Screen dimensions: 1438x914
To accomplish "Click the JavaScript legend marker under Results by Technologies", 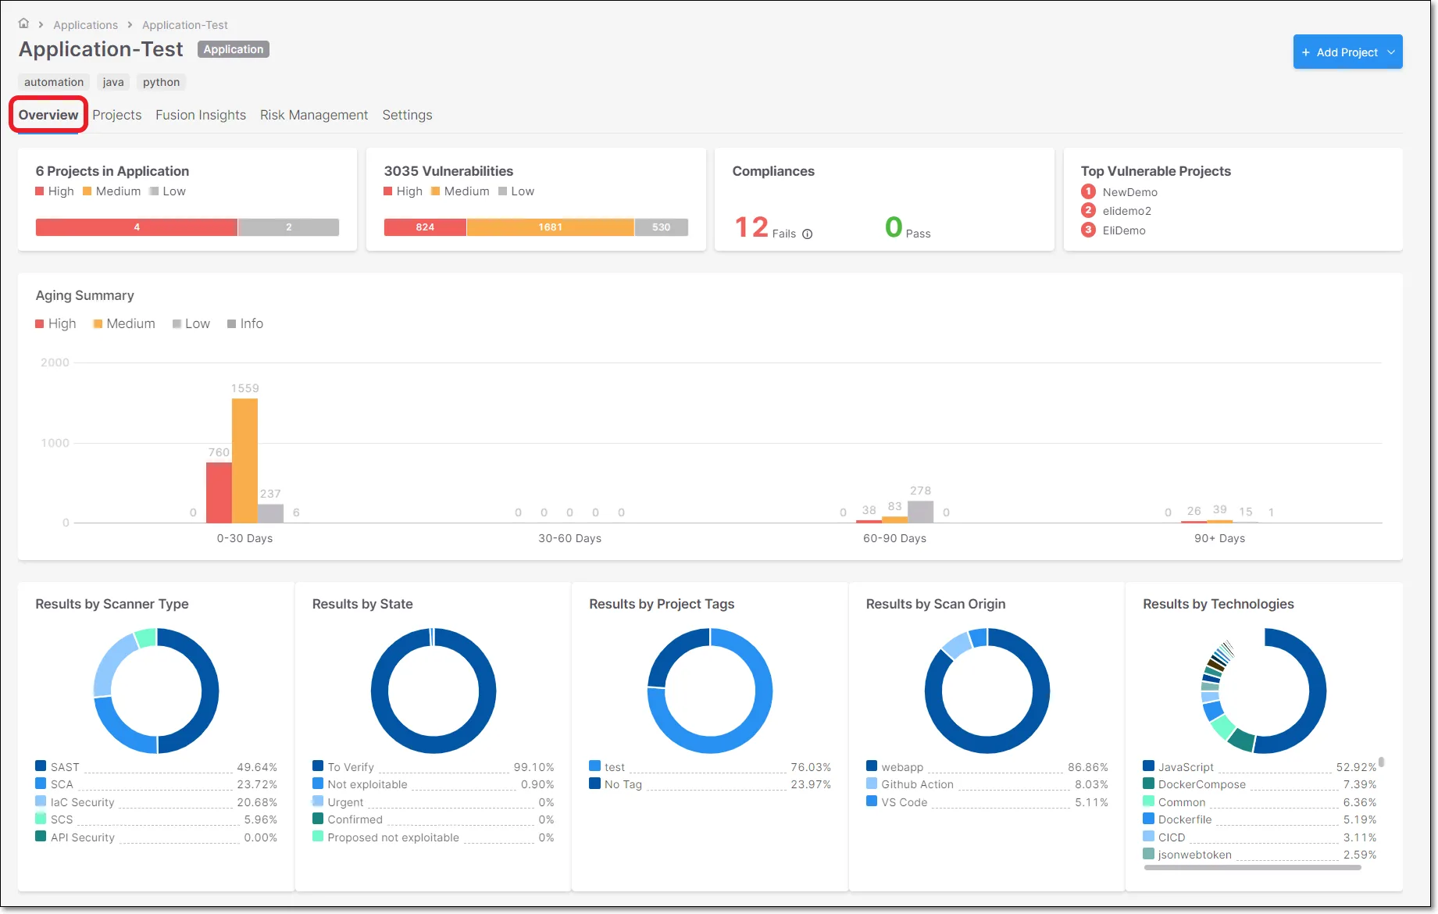I will click(1148, 766).
